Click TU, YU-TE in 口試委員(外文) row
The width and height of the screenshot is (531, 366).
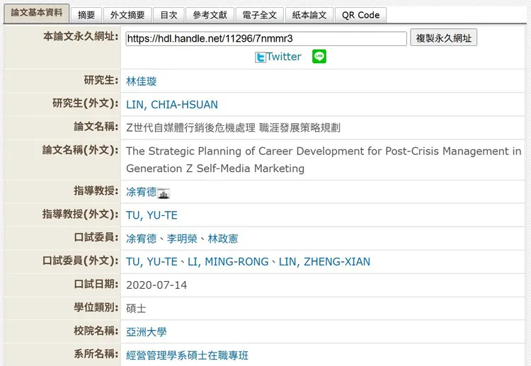(152, 262)
